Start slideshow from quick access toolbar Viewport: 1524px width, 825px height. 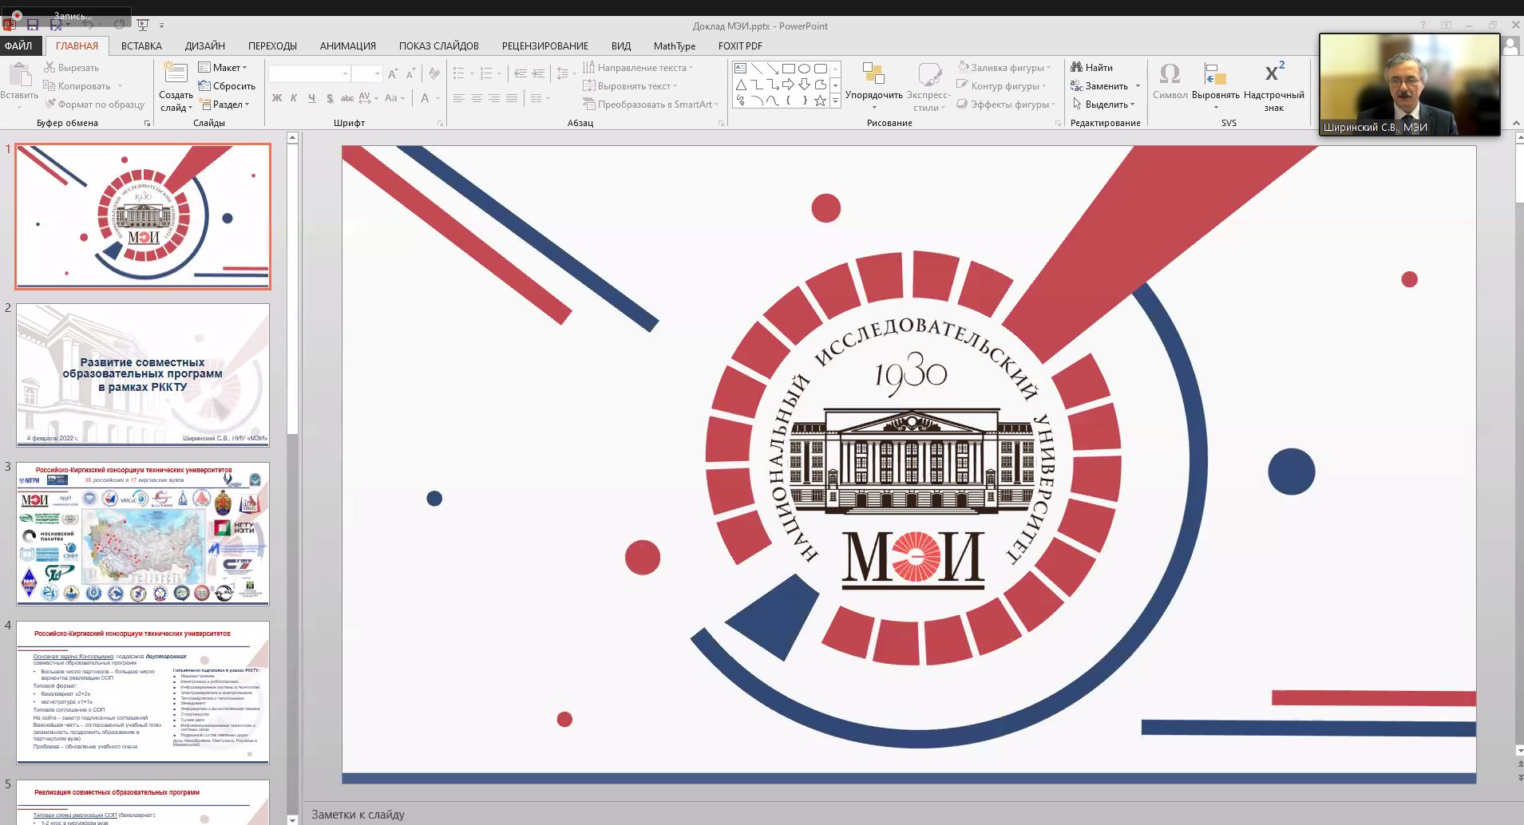pyautogui.click(x=143, y=26)
